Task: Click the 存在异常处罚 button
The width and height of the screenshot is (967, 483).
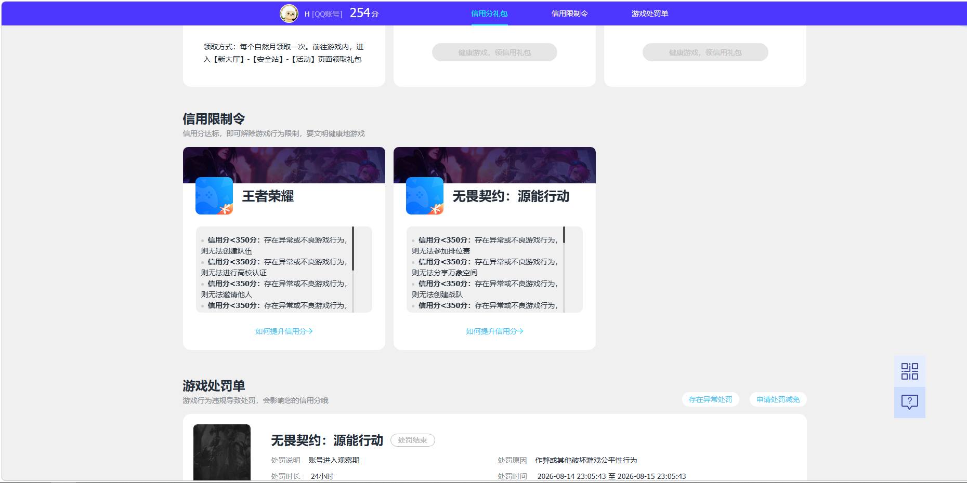Action: [x=710, y=399]
